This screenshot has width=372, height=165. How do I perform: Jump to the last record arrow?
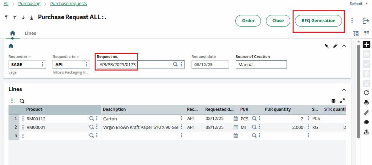[x=32, y=17]
